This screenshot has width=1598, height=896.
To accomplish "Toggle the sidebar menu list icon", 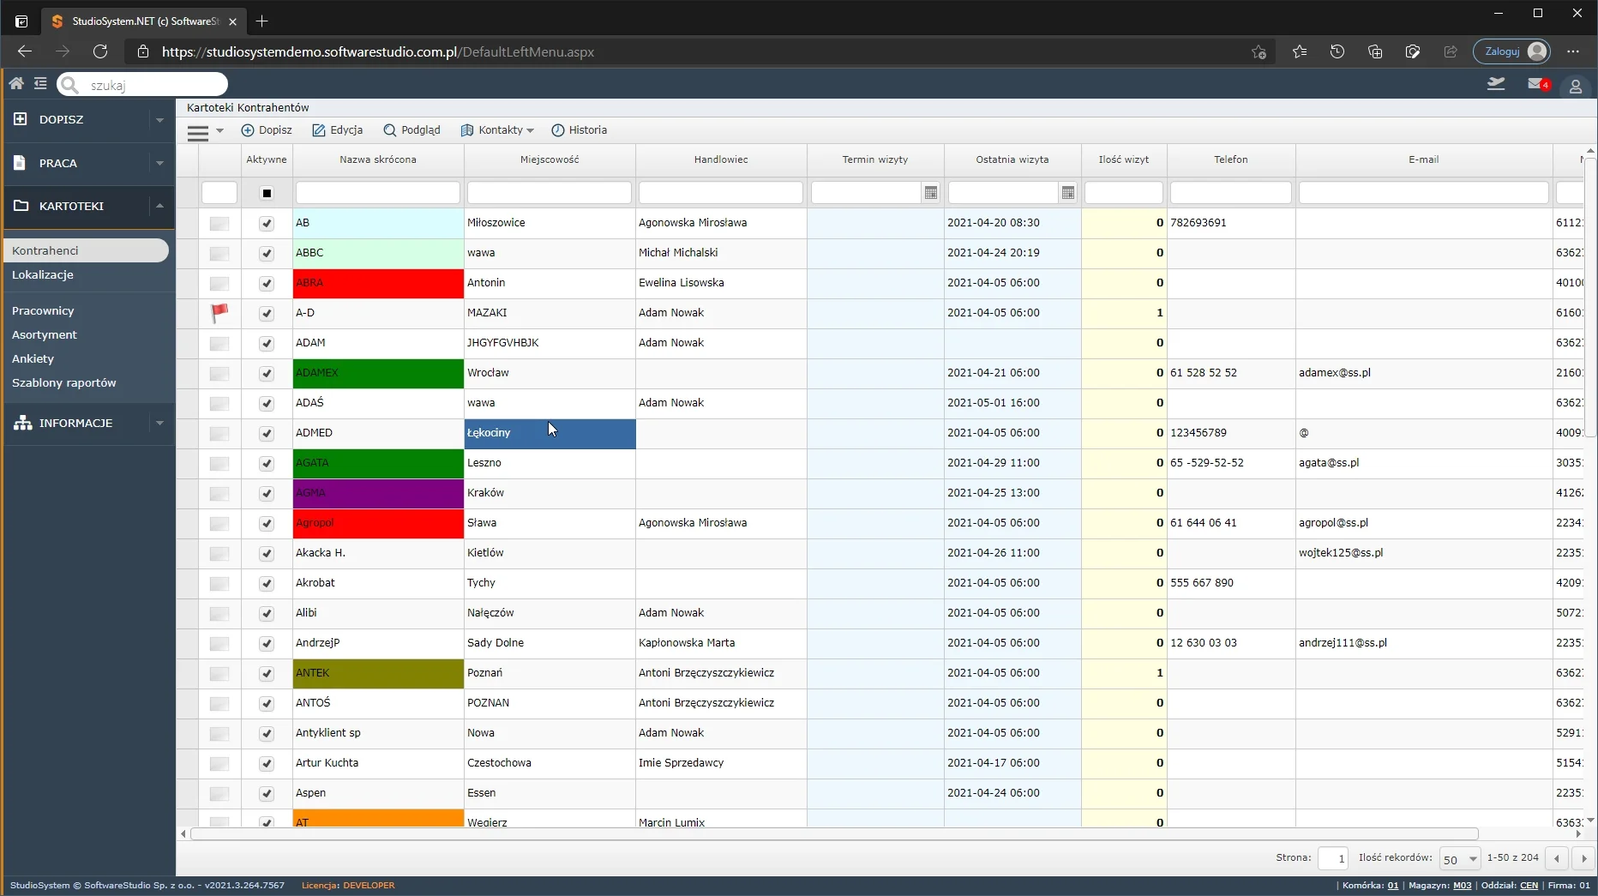I will [40, 84].
